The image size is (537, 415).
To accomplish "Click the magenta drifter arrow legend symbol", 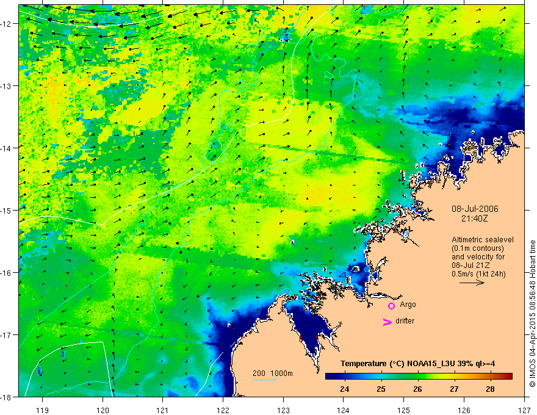I will click(x=387, y=322).
